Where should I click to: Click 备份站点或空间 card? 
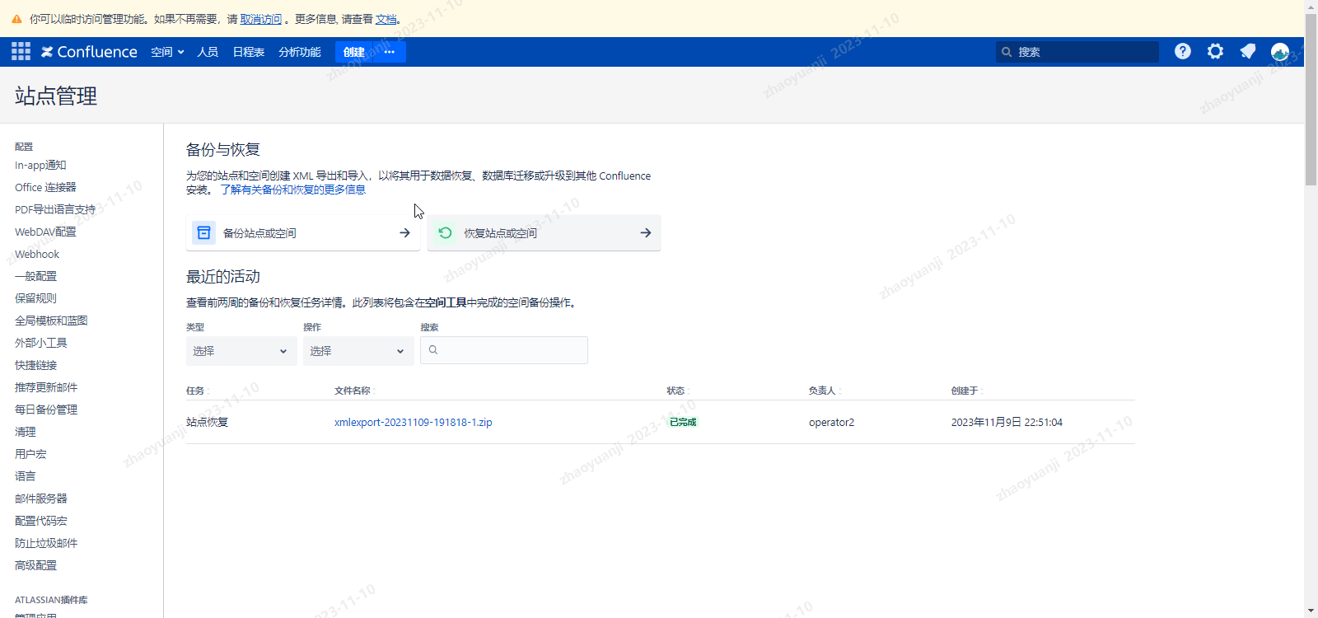303,233
